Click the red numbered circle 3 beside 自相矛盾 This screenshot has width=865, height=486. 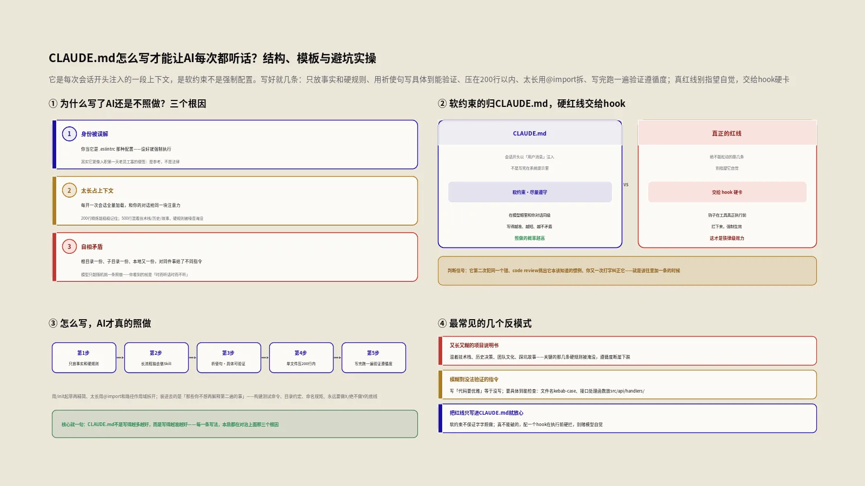tap(69, 246)
